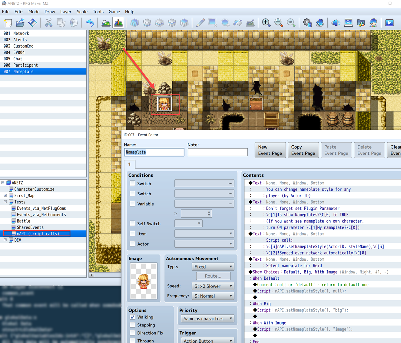Click the Cut scissors icon
Image resolution: width=401 pixels, height=343 pixels.
click(49, 23)
